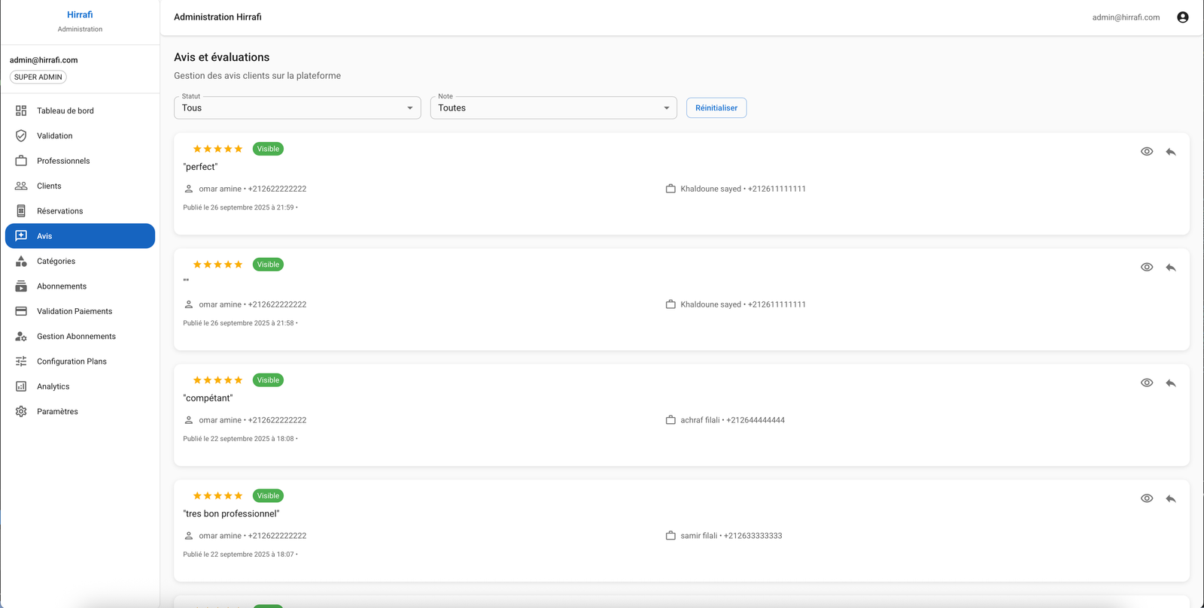Hide the "compétant" review with eye icon

click(1146, 383)
